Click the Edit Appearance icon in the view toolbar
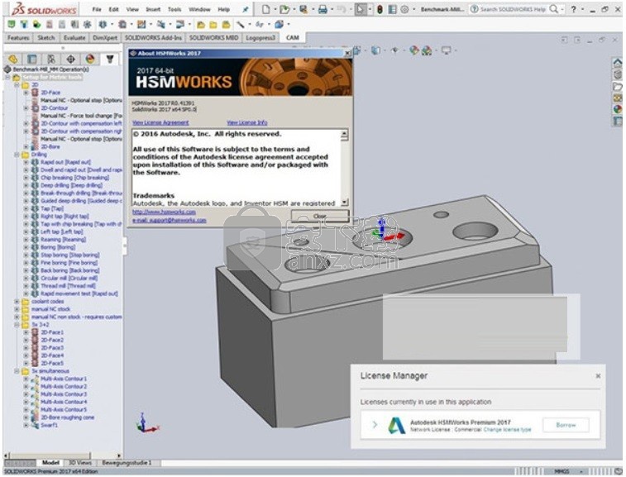 [x=414, y=50]
